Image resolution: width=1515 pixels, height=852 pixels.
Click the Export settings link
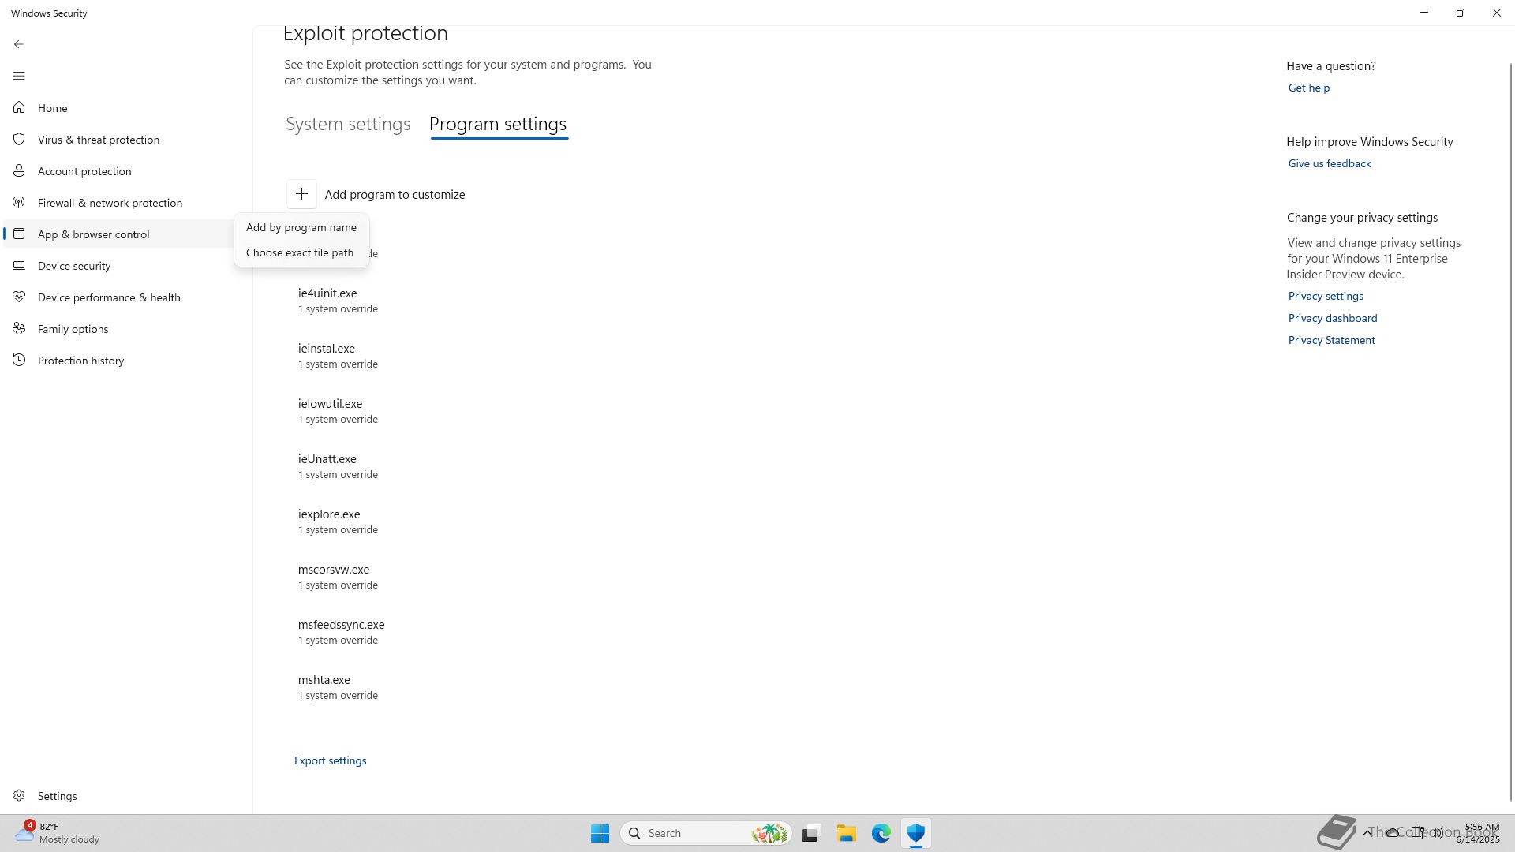[330, 760]
